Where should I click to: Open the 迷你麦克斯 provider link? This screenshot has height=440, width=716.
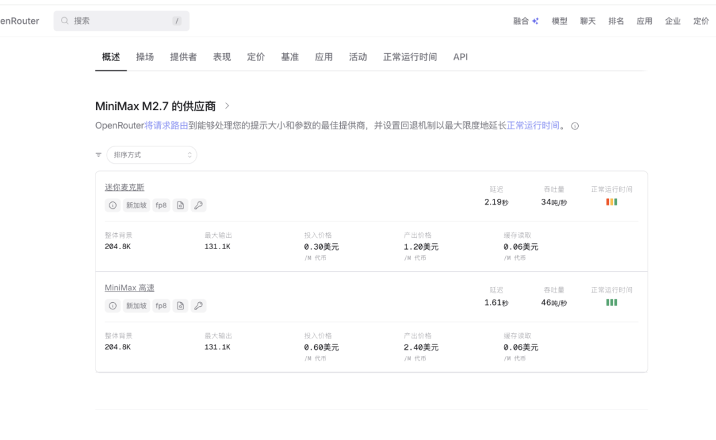click(125, 188)
